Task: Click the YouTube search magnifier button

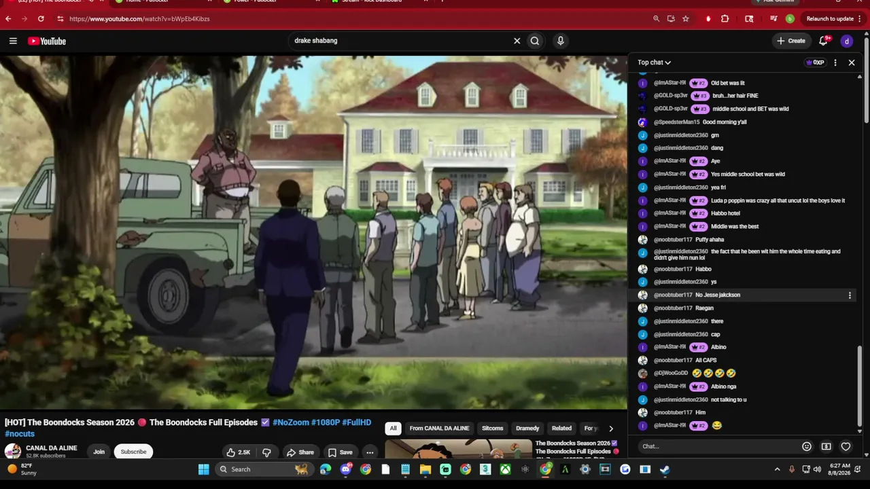Action: click(535, 41)
